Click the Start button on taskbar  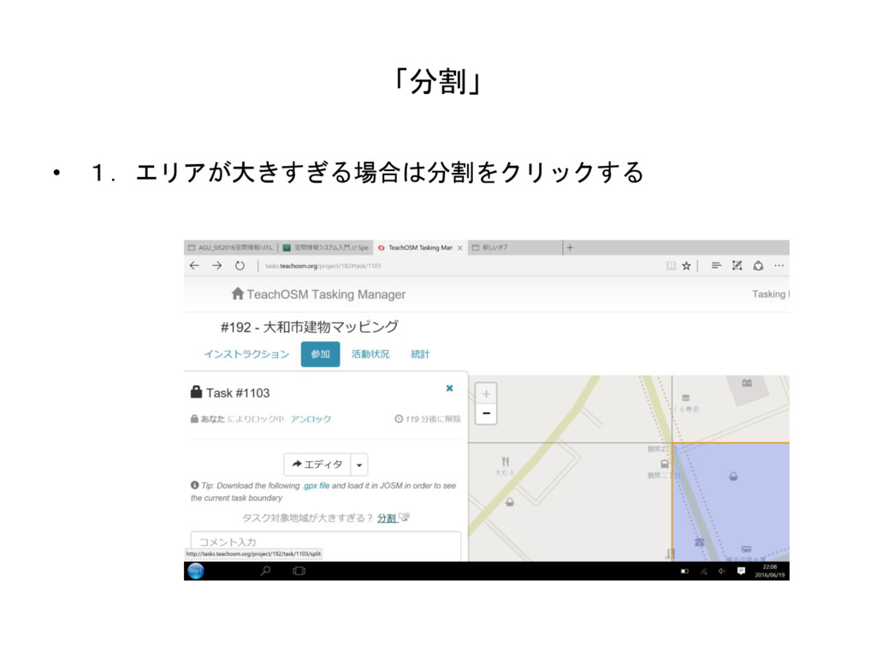[196, 571]
